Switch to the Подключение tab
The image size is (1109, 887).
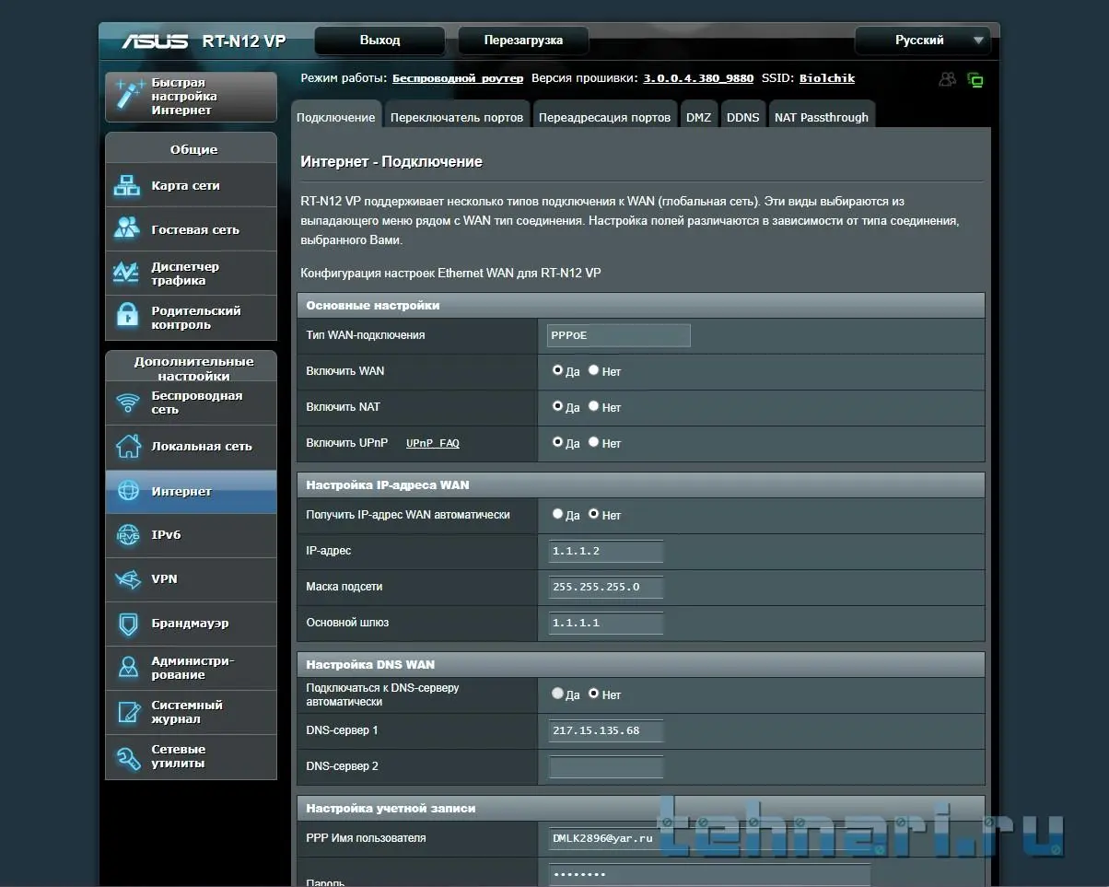(336, 116)
